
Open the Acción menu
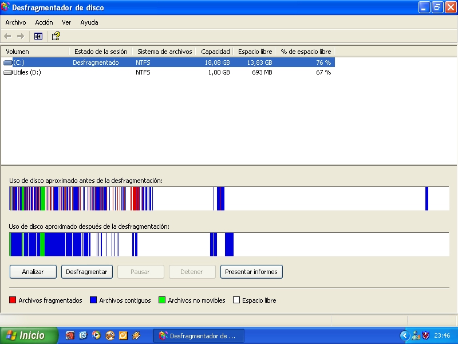44,22
